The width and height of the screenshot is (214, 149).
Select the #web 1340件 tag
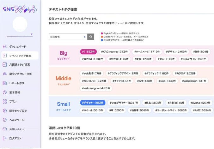pyautogui.click(x=167, y=81)
